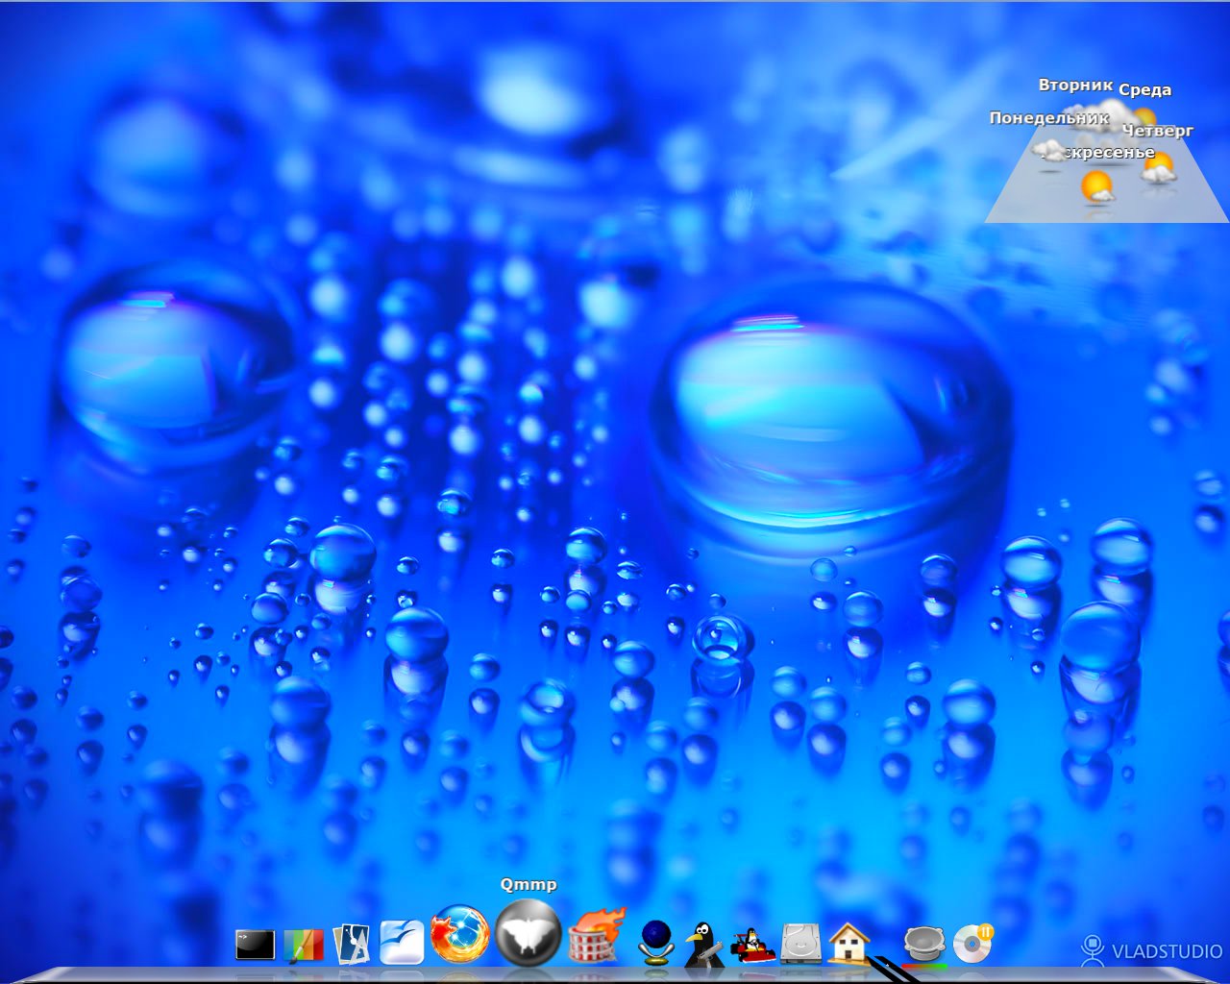Launch the Qmmp music player
Screen dimensions: 1230x984
528,933
